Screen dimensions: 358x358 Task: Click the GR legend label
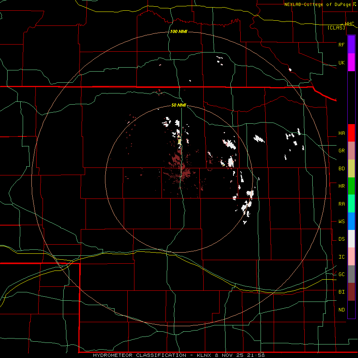click(341, 151)
